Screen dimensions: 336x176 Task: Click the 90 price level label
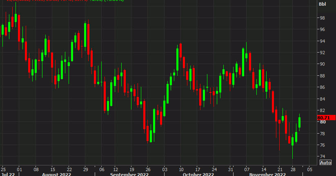pos(322,64)
